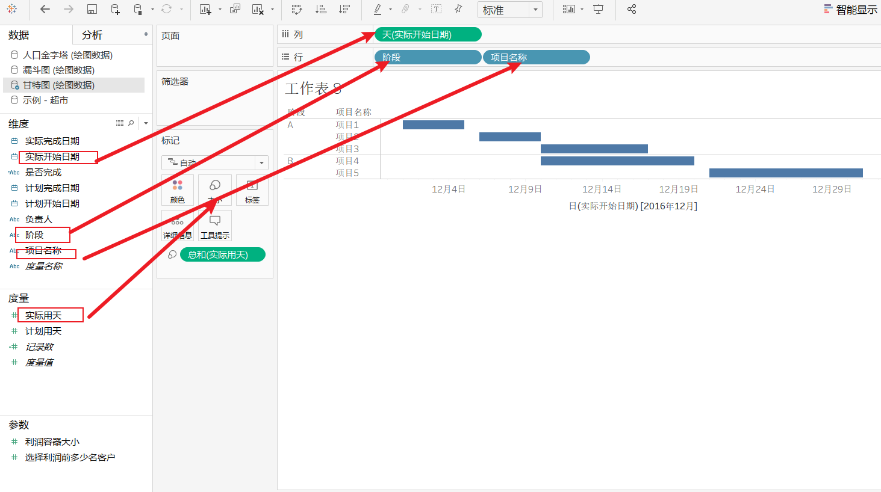The width and height of the screenshot is (881, 492).
Task: Click the search magnifier in the 维度 header
Action: [x=131, y=123]
